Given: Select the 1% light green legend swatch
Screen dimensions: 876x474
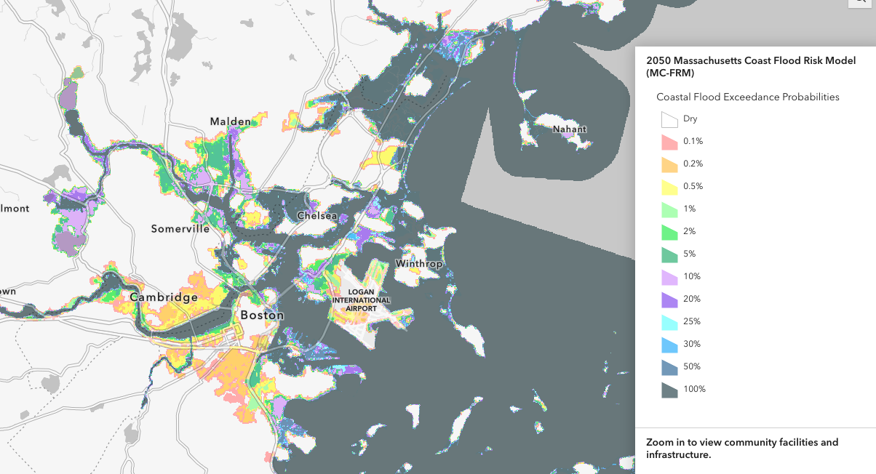Looking at the screenshot, I should click(668, 209).
